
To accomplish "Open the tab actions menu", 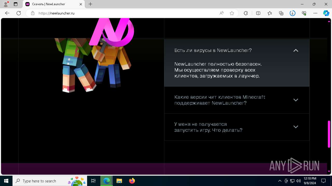I will (x=16, y=4).
